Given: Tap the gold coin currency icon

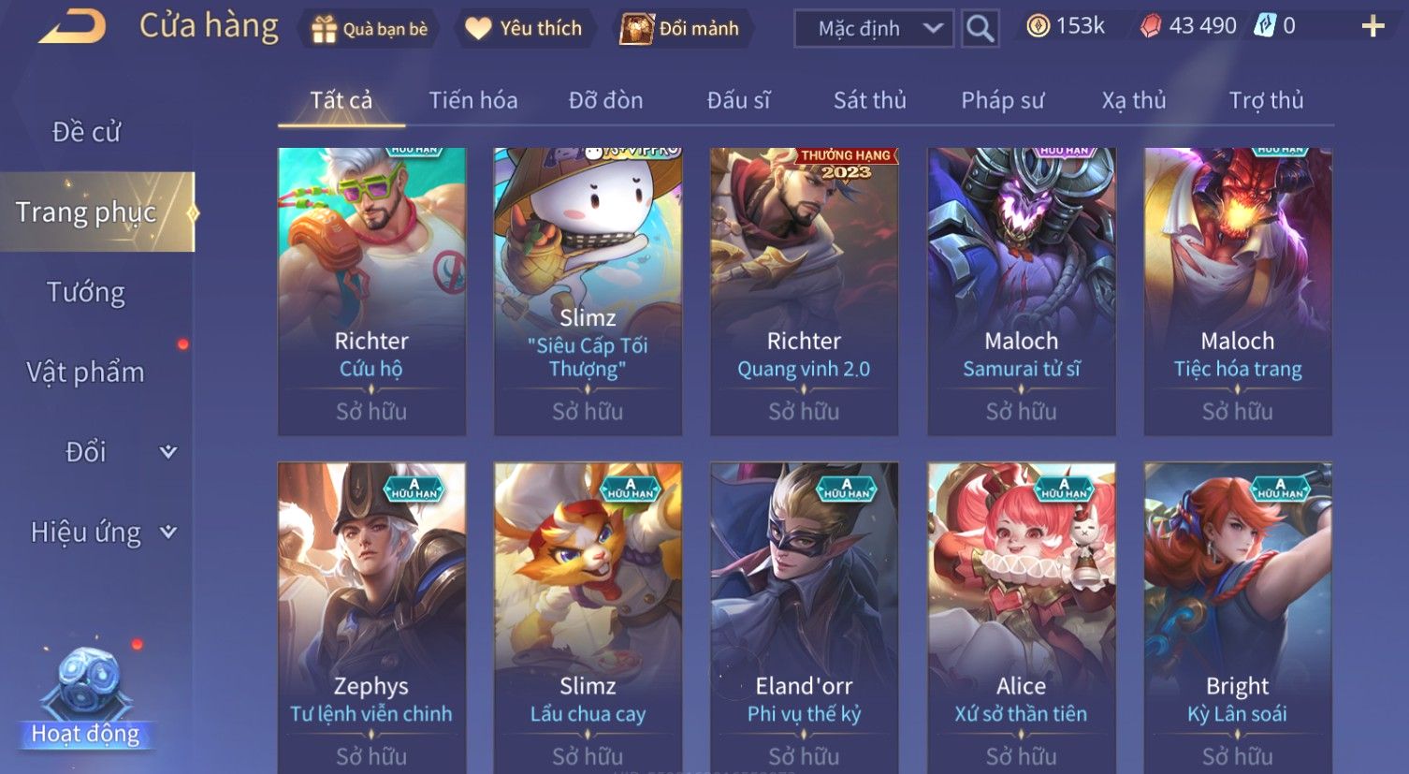Looking at the screenshot, I should [1038, 26].
